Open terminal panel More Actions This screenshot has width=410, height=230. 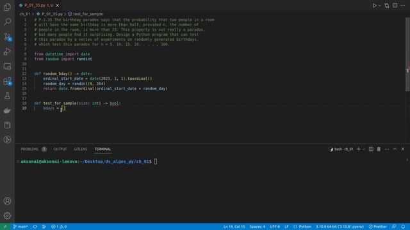click(x=387, y=149)
